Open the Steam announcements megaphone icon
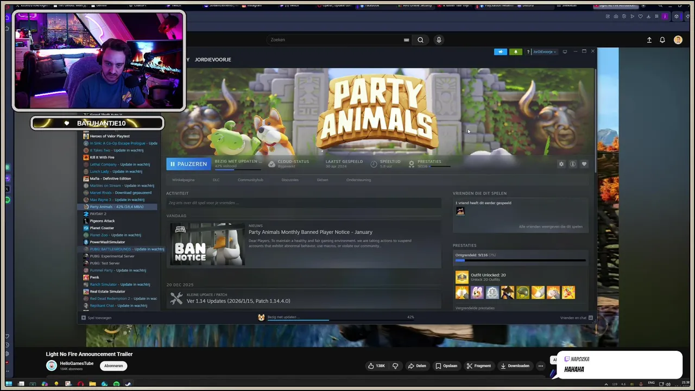This screenshot has width=695, height=391. (x=500, y=52)
